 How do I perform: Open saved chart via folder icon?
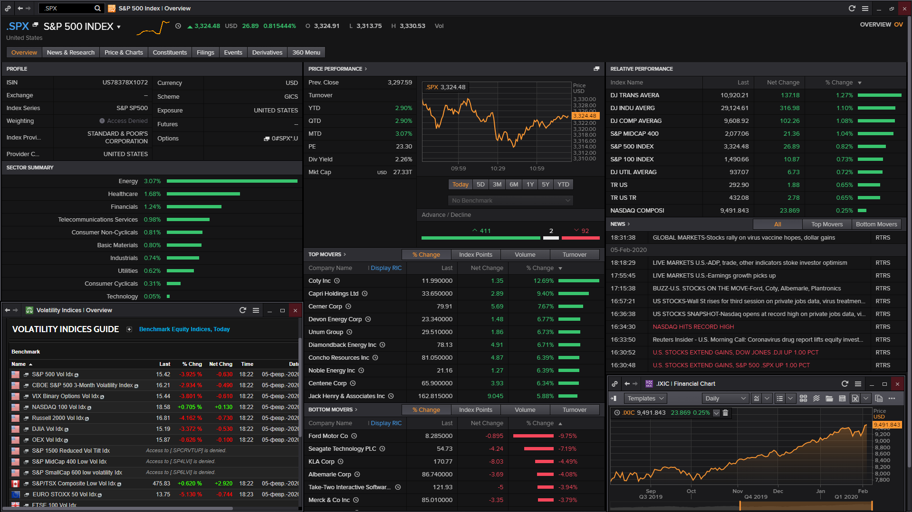[x=829, y=399]
